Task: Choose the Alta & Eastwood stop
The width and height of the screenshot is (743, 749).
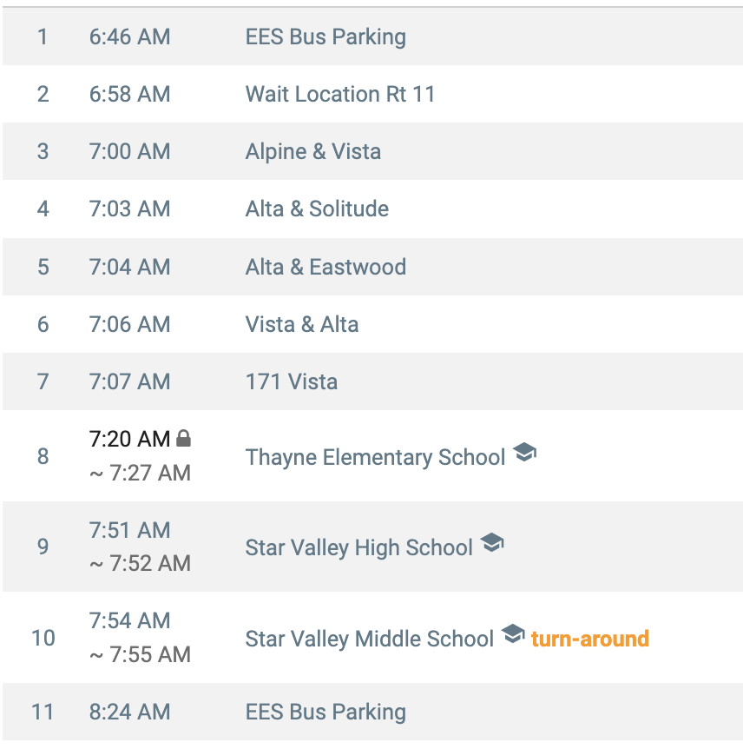Action: click(x=372, y=267)
